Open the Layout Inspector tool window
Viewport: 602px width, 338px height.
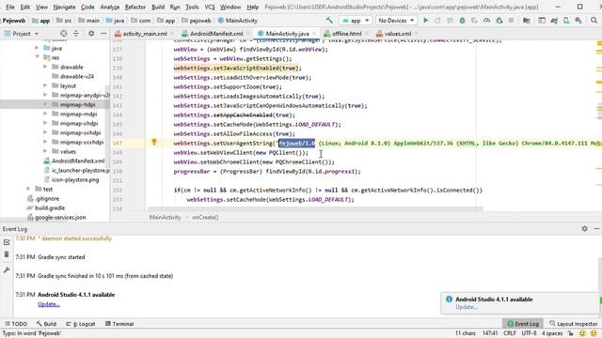(x=573, y=324)
